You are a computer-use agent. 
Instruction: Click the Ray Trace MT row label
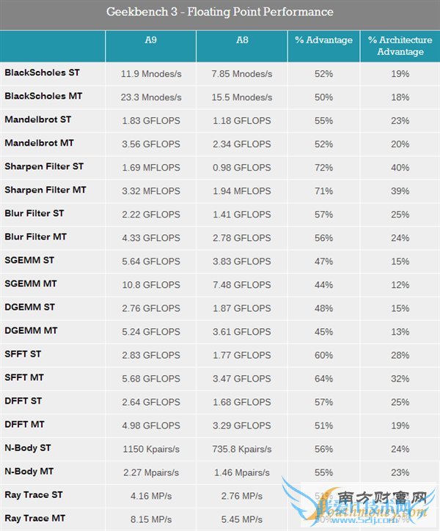pyautogui.click(x=37, y=518)
